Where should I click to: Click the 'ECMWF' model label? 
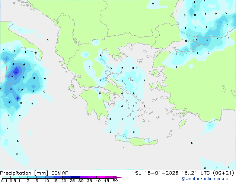[x=60, y=173]
